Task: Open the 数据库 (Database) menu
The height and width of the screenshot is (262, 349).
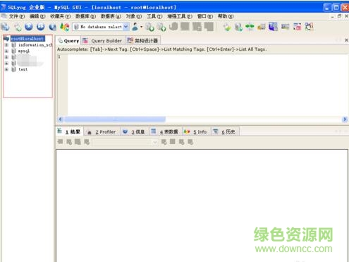Action: point(85,16)
